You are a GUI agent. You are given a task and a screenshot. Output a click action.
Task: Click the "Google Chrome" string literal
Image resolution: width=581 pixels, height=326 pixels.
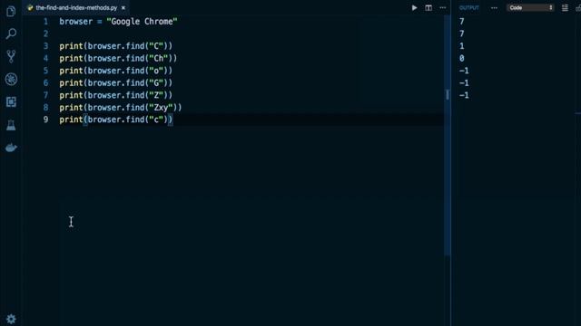click(142, 22)
